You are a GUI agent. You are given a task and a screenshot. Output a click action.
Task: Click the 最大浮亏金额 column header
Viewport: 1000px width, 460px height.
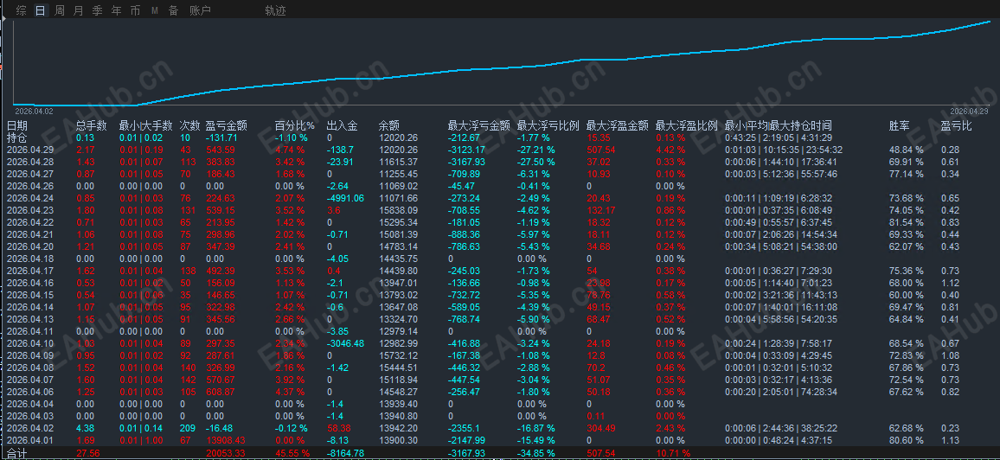(479, 125)
